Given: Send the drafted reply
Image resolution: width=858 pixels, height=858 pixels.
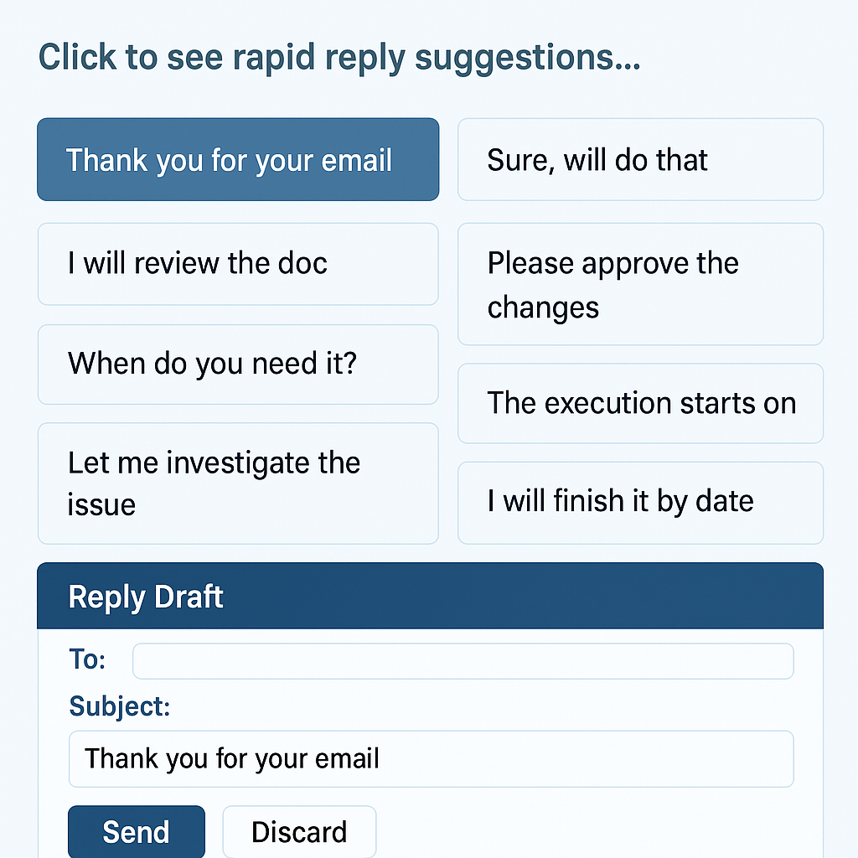Looking at the screenshot, I should pos(136,831).
